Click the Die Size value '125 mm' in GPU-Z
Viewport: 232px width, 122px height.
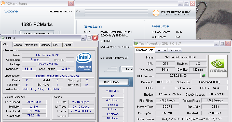tap(198, 70)
